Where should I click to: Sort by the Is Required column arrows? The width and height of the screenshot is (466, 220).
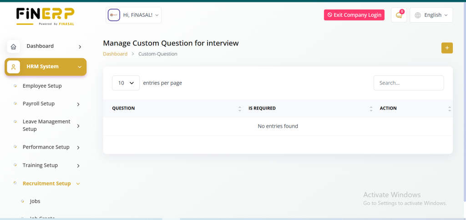click(371, 109)
